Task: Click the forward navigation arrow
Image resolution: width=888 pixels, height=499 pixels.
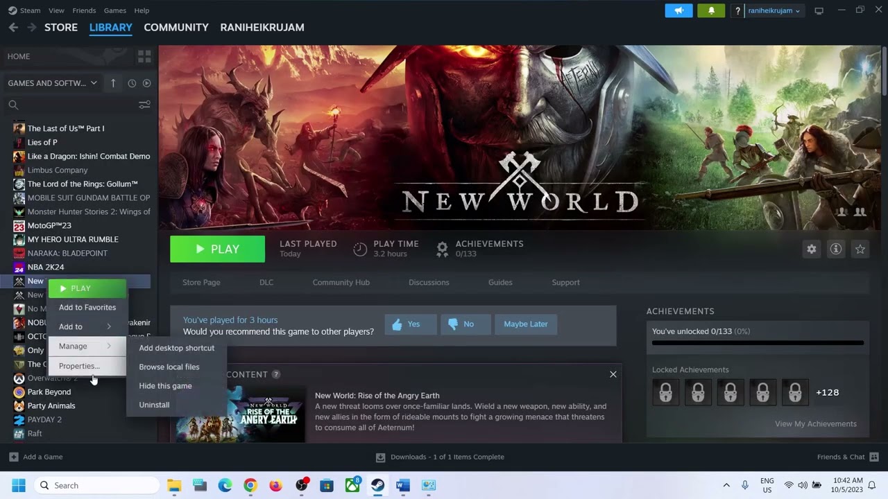Action: click(32, 27)
